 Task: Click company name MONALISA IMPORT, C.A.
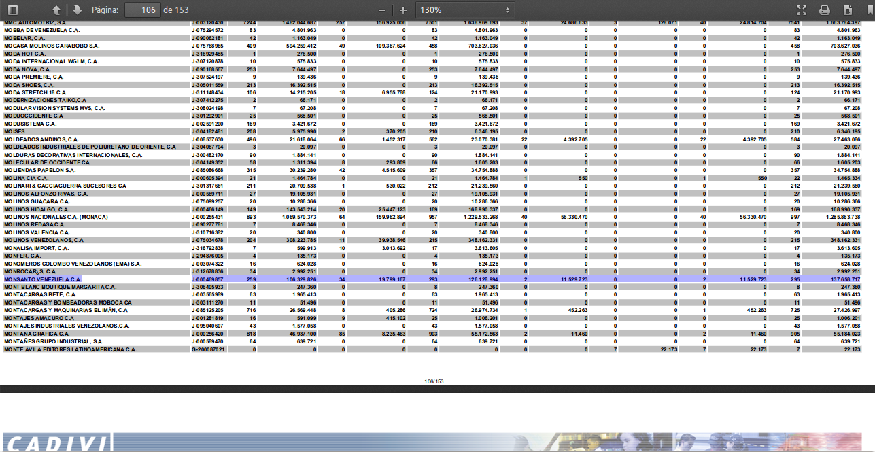[36, 248]
